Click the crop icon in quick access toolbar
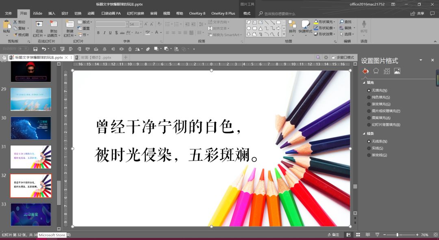The image size is (439, 240). pos(148,49)
